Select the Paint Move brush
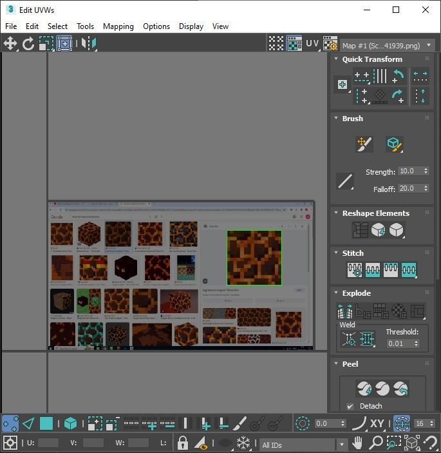This screenshot has height=453, width=441. point(364,144)
